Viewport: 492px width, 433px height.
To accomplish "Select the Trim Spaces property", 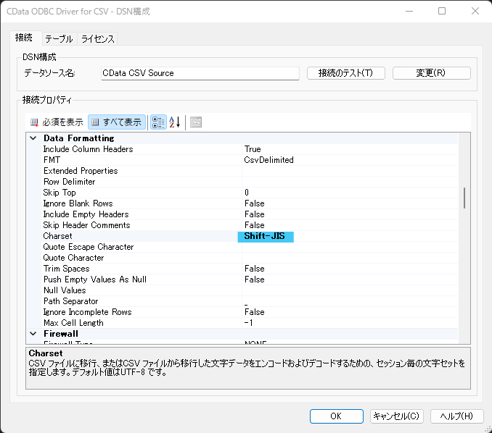I will pos(67,269).
